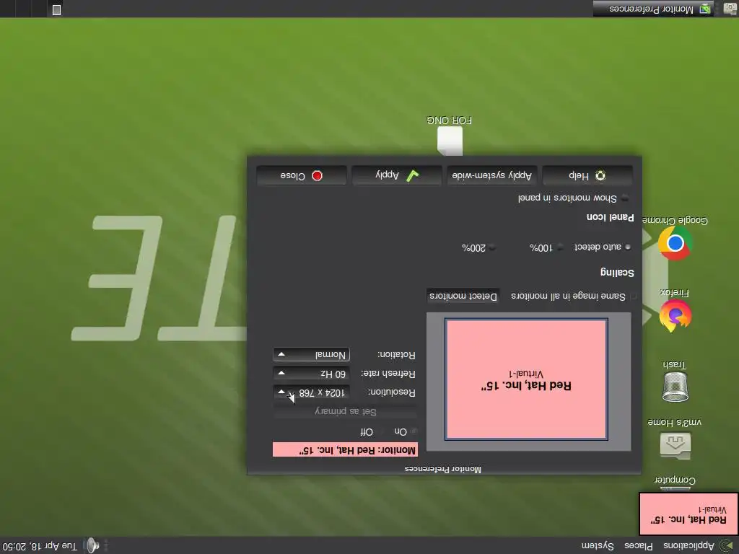The height and width of the screenshot is (554, 739).
Task: Click Apply system-wide button
Action: point(492,176)
